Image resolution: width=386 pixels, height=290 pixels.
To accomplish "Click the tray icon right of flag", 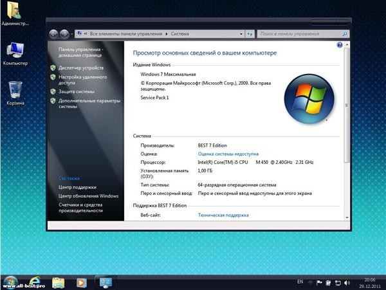I will (x=328, y=283).
